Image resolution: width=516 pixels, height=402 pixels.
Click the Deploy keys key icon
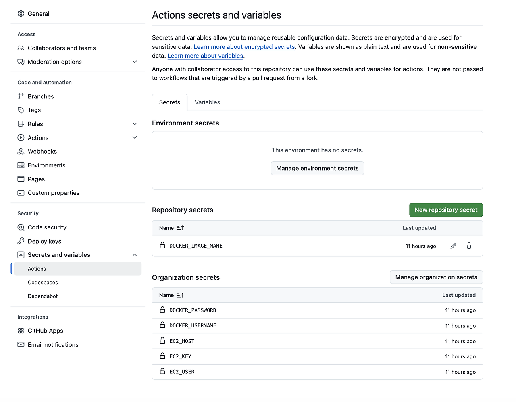[21, 241]
